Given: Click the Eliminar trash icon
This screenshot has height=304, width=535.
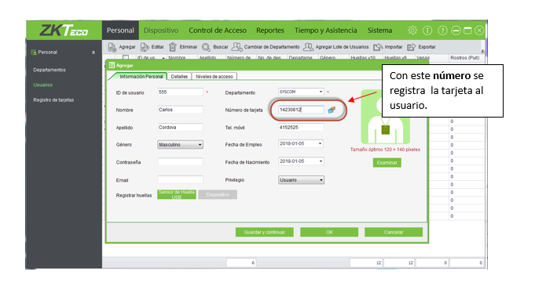Looking at the screenshot, I should point(173,47).
